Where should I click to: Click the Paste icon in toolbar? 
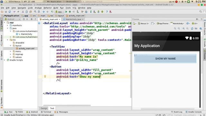click(30, 12)
